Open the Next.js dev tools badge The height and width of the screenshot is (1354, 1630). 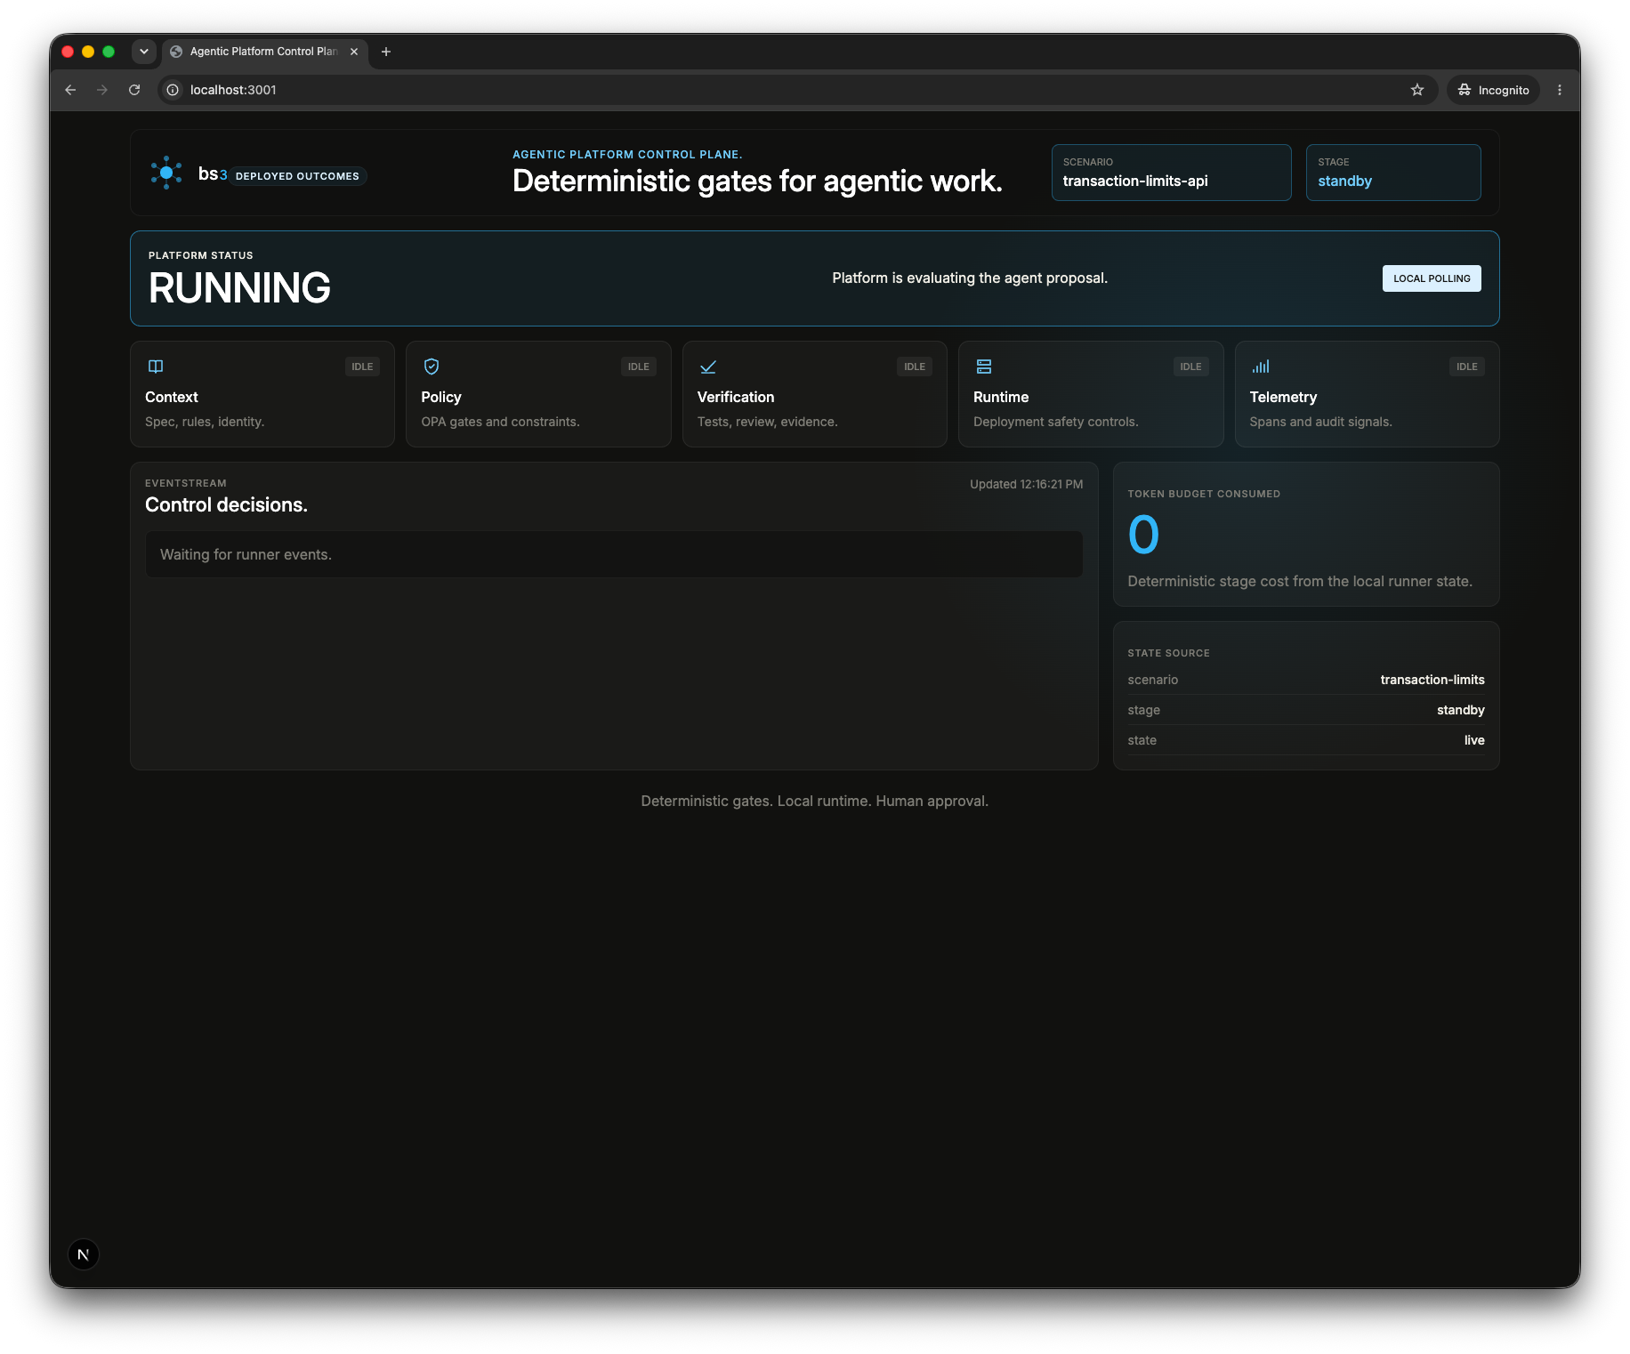[x=84, y=1254]
